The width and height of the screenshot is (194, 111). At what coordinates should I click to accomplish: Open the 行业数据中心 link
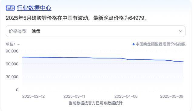[x=34, y=8]
